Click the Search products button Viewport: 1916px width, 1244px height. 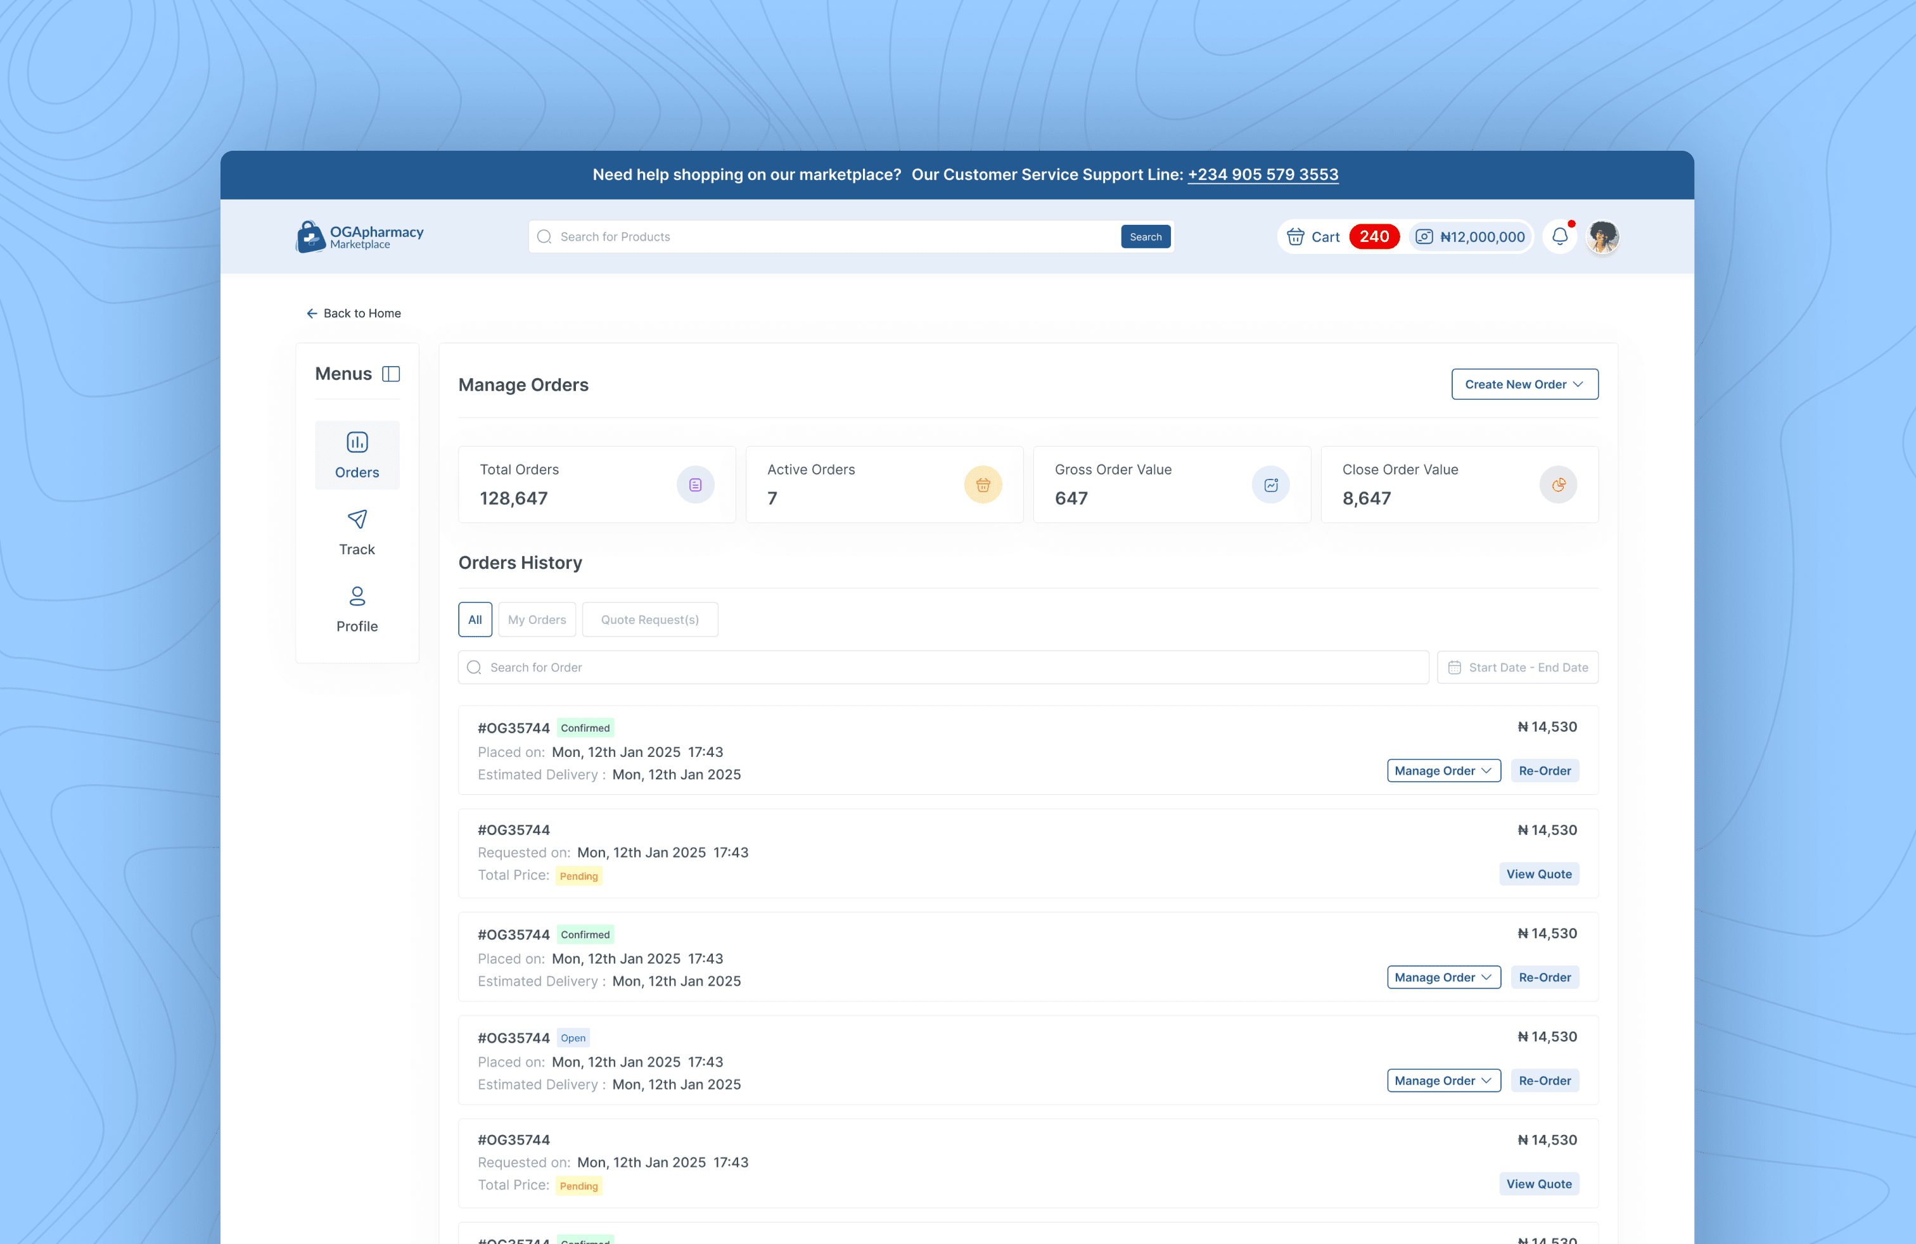click(x=1146, y=236)
